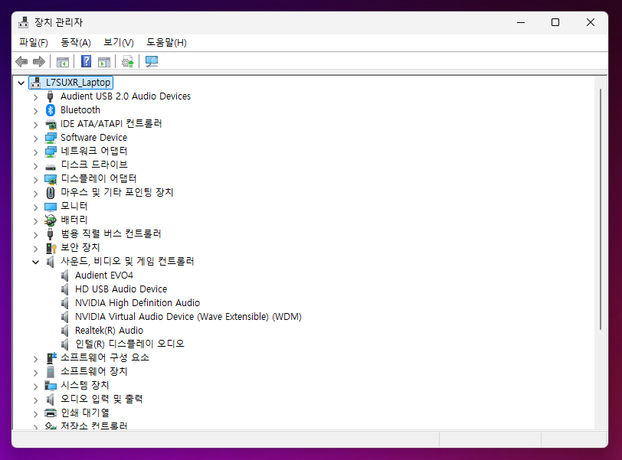Select the 소프트웨어 구성 요소 label
Viewport: 622px width, 460px height.
[105, 357]
